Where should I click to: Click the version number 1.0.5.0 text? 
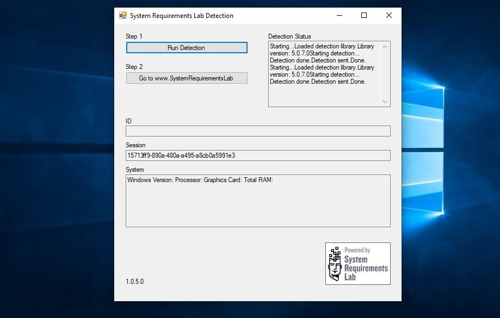(x=134, y=282)
